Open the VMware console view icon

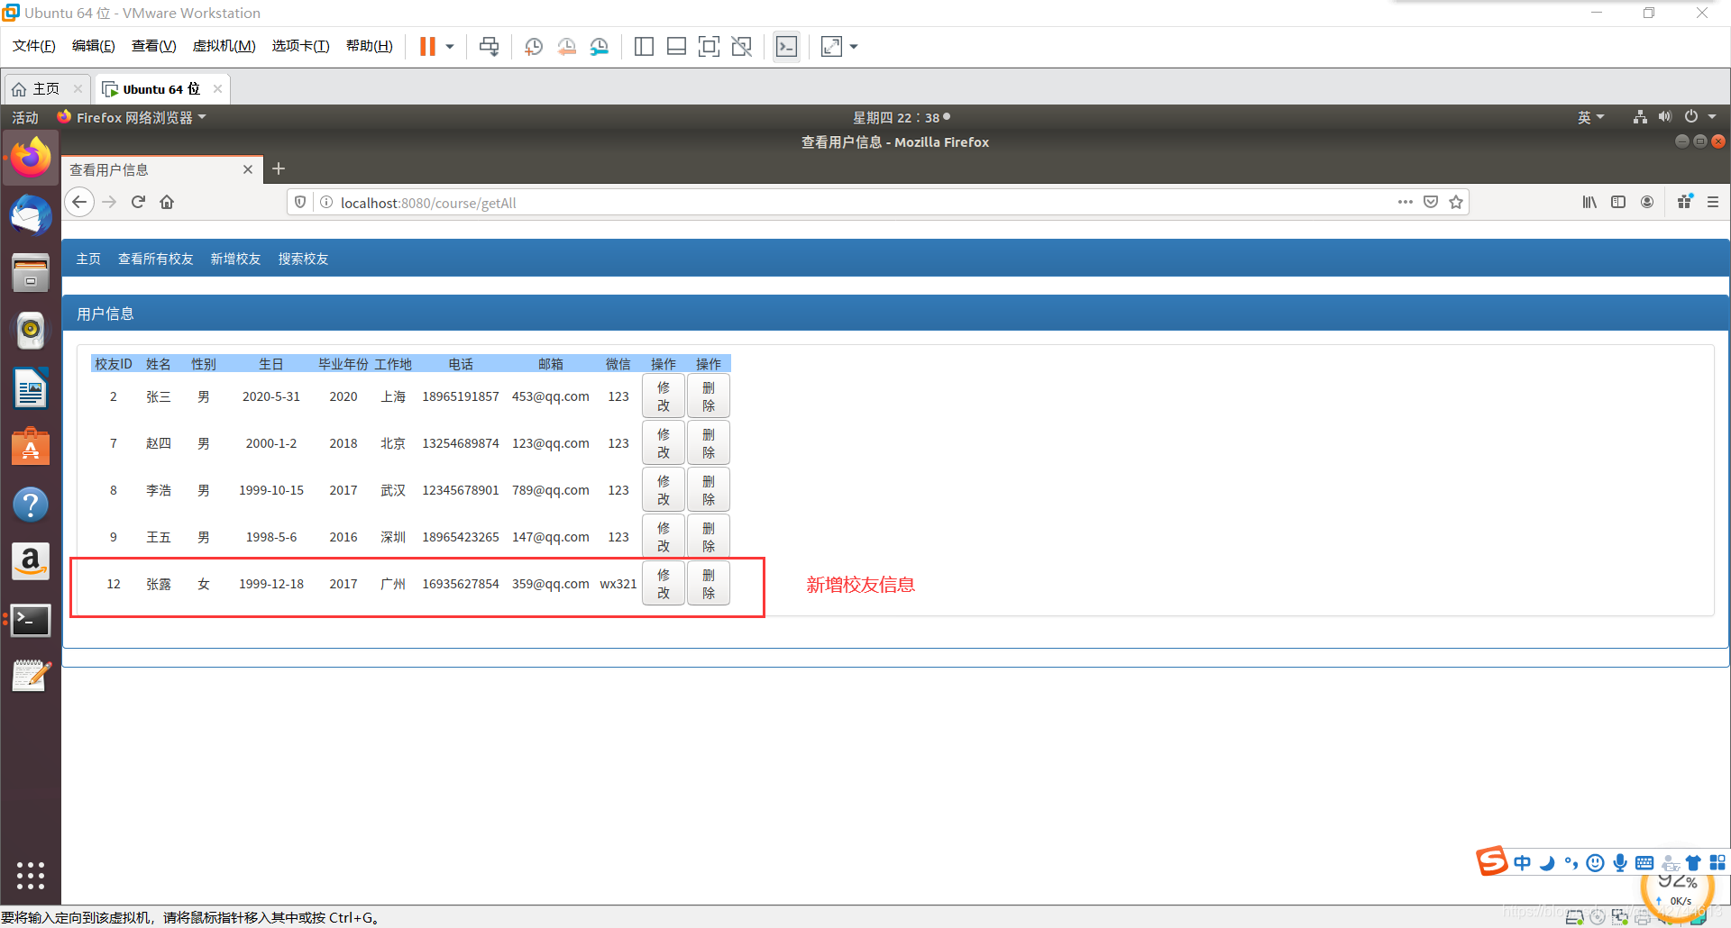coord(786,47)
